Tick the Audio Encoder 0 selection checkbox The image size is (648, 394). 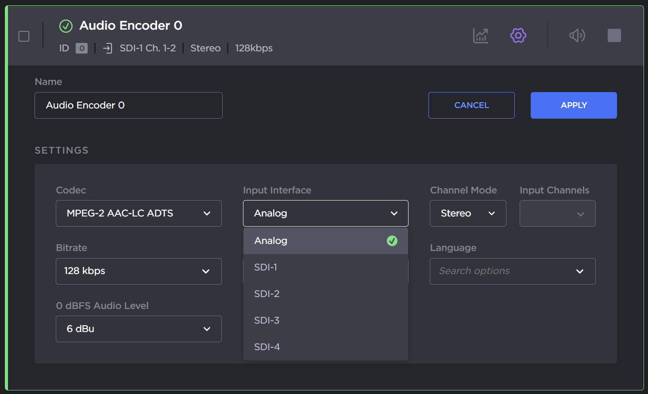(24, 36)
